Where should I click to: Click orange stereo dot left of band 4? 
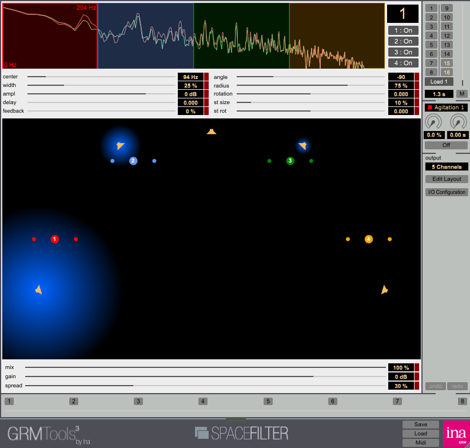pos(348,239)
